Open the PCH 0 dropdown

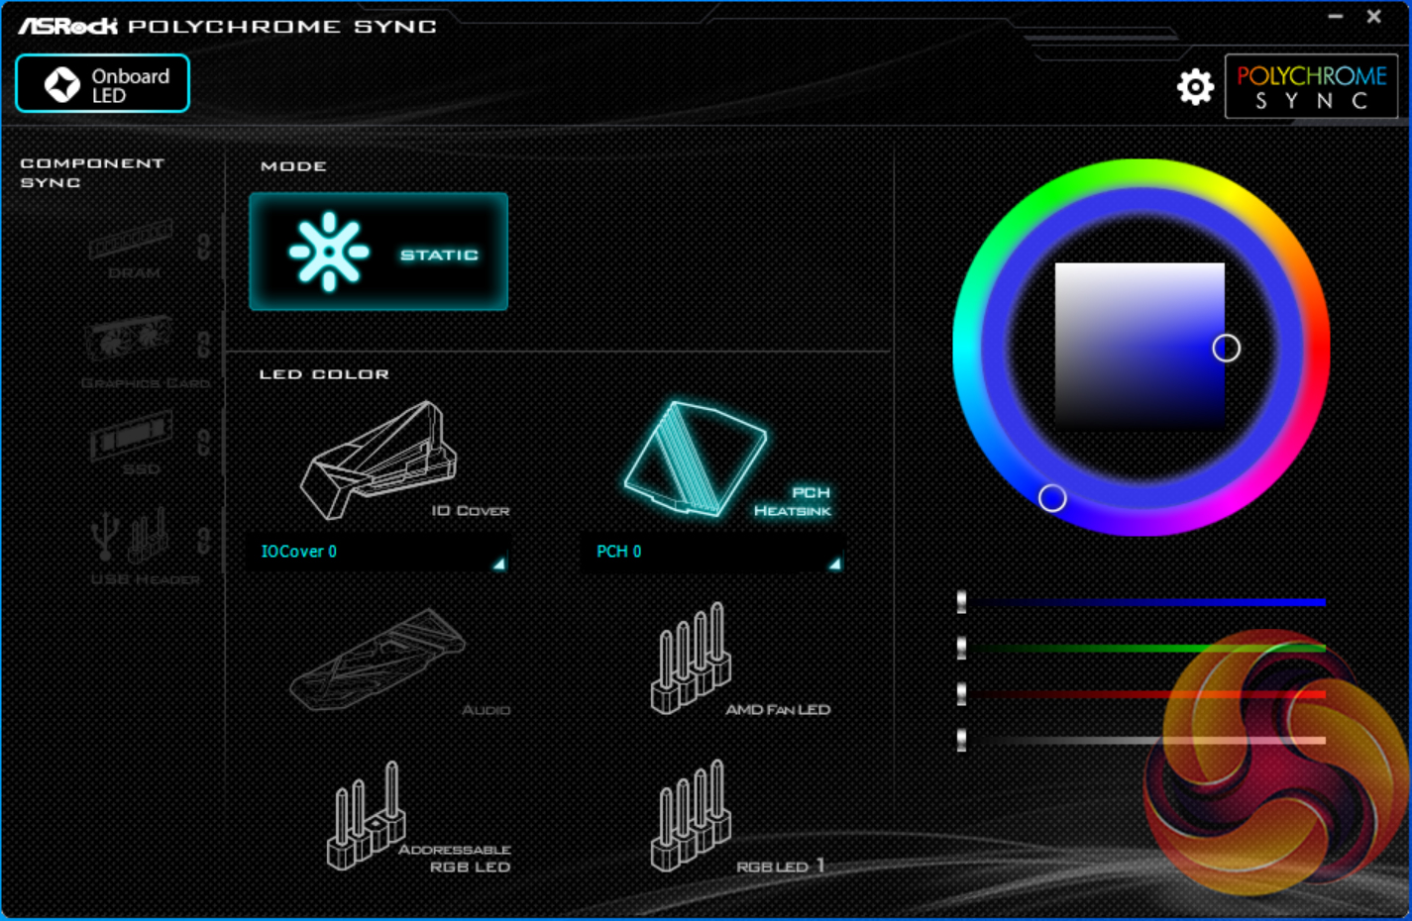click(x=712, y=552)
